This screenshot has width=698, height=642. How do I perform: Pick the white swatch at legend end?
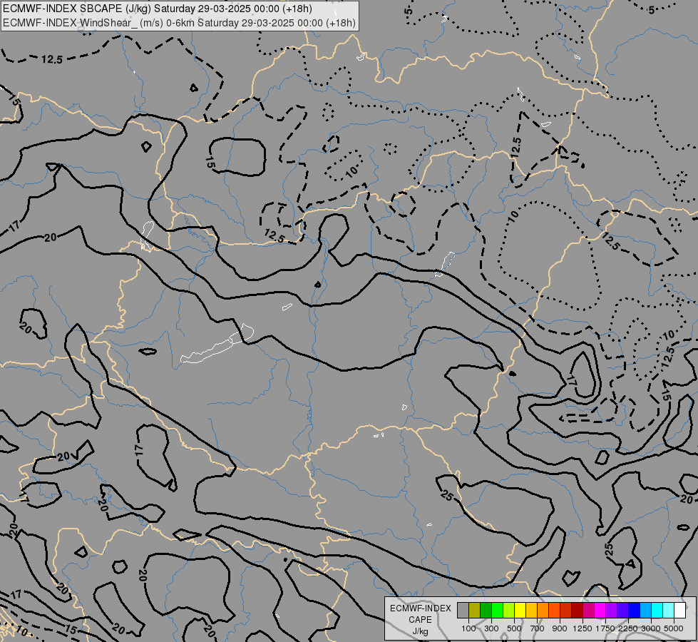pos(679,610)
